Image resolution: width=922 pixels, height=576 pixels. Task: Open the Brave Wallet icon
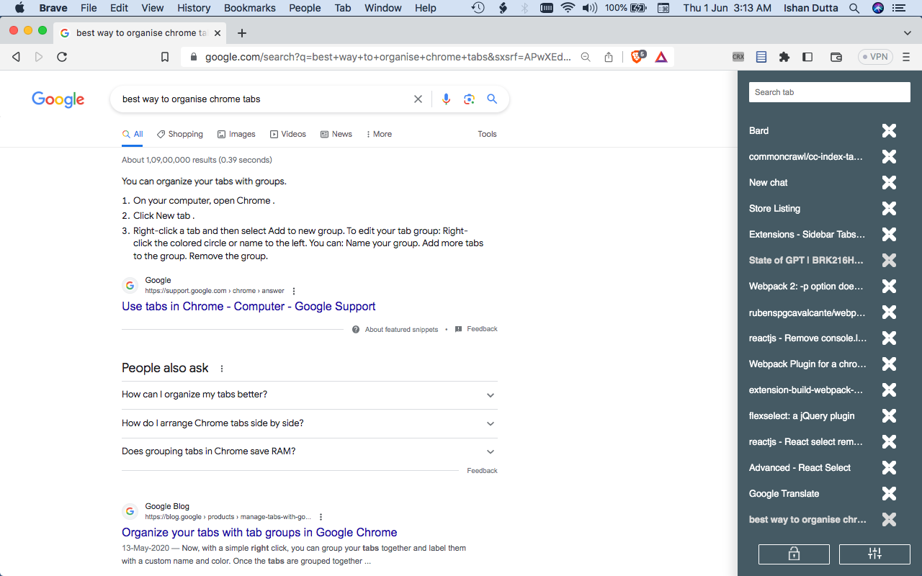836,56
